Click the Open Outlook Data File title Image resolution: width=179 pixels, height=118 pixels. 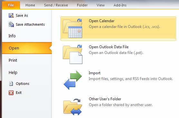pos(109,47)
